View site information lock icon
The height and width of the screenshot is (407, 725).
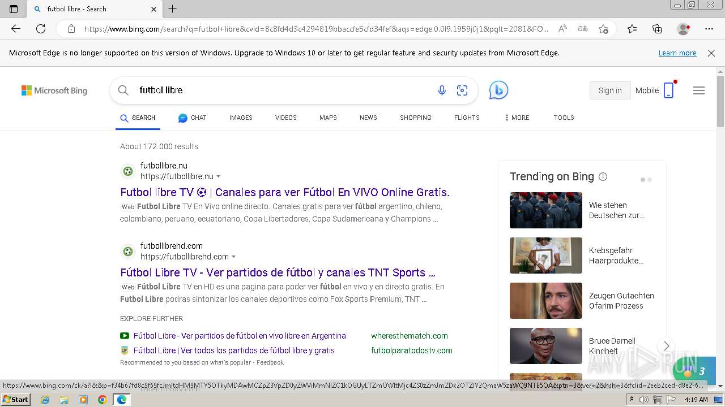click(x=71, y=29)
